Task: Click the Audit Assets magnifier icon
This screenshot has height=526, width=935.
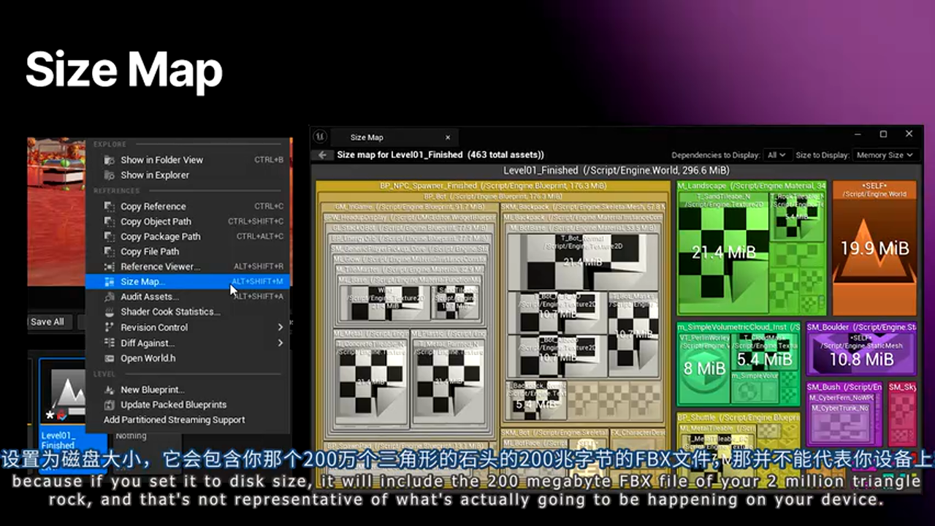Action: 108,297
